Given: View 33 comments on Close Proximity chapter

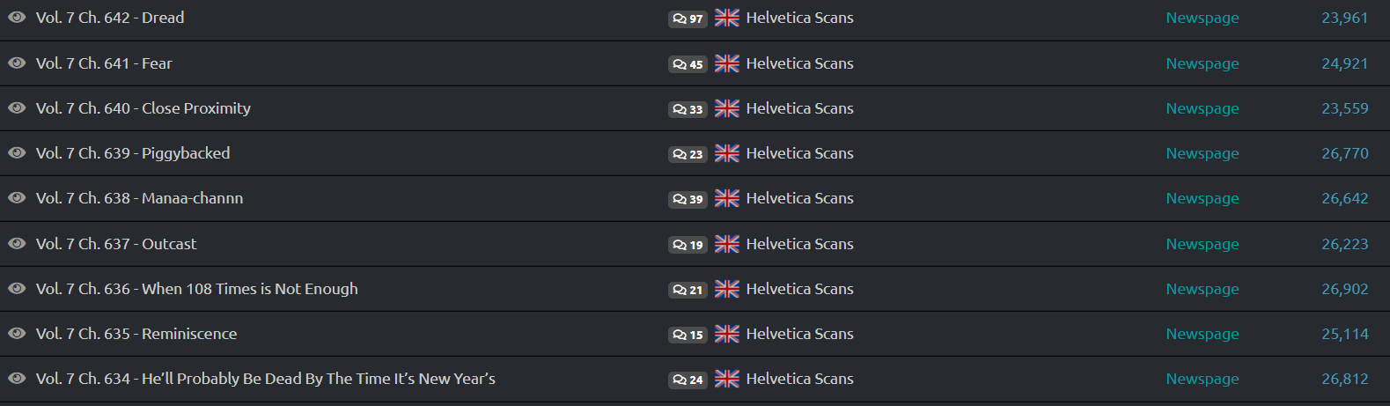Looking at the screenshot, I should (x=688, y=109).
